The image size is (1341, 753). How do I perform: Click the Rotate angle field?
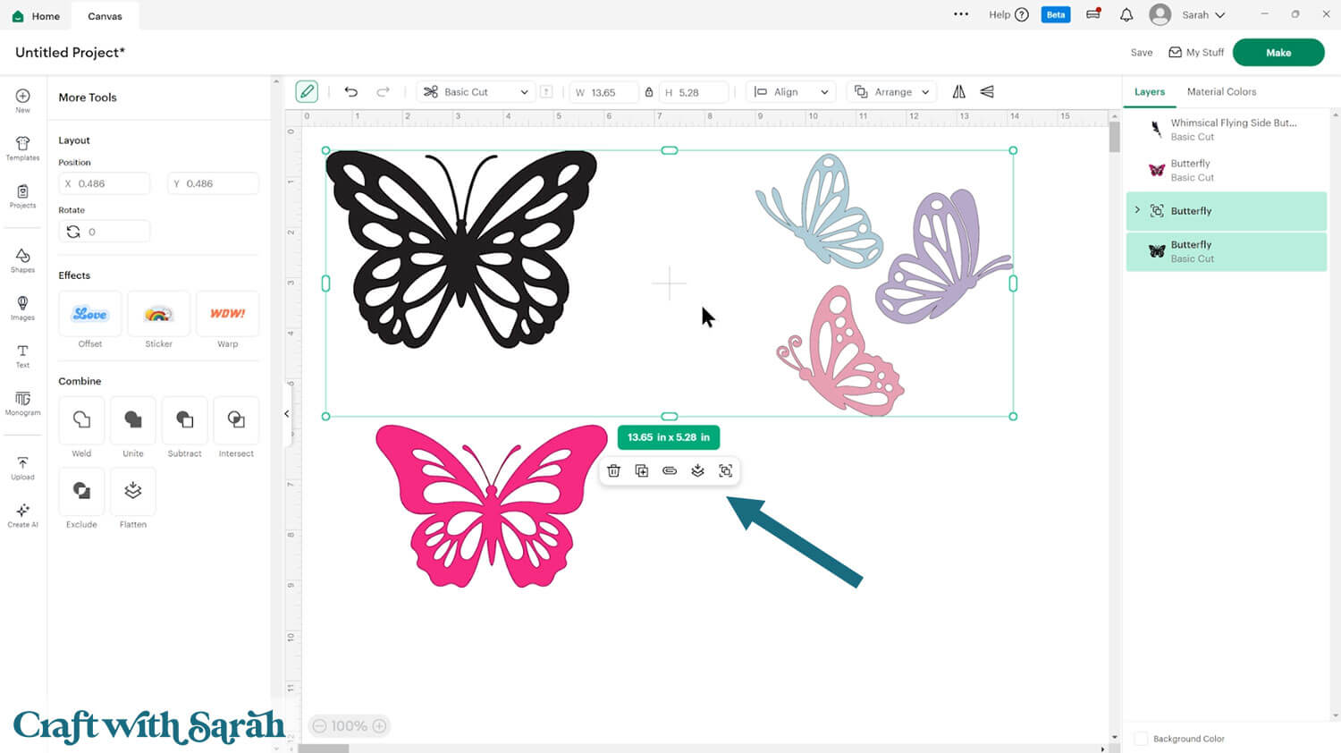click(x=105, y=232)
